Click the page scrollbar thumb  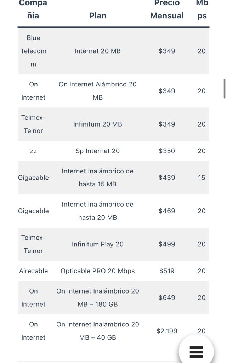224,89
